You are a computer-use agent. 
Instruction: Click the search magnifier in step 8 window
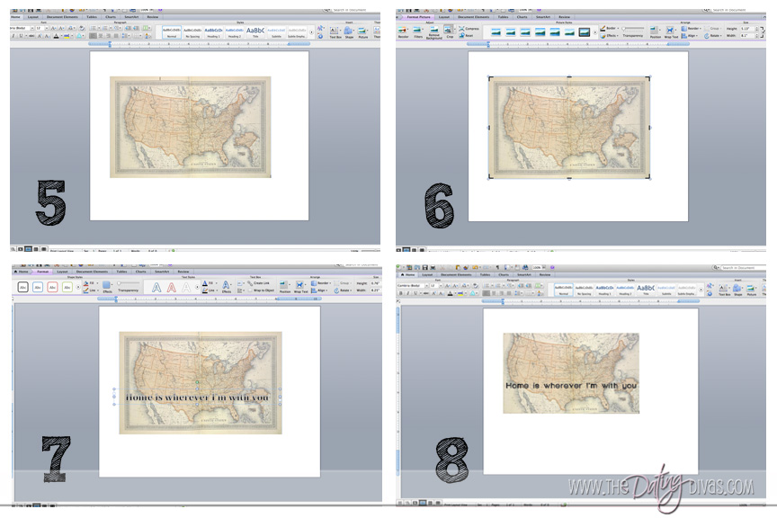[x=716, y=268]
